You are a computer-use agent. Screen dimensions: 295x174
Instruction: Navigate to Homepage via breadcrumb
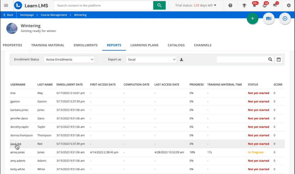27,15
